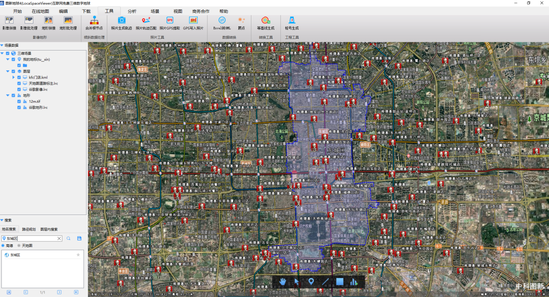Click the 东城区 search result
549x297 pixels.
point(15,255)
